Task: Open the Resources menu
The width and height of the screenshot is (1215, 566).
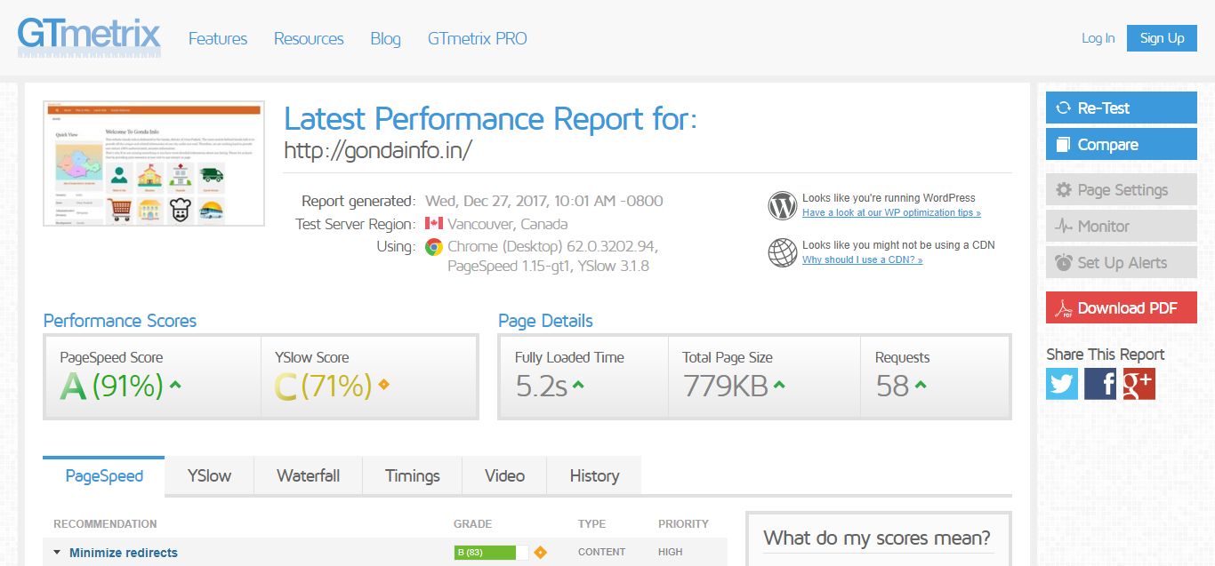Action: coord(309,38)
